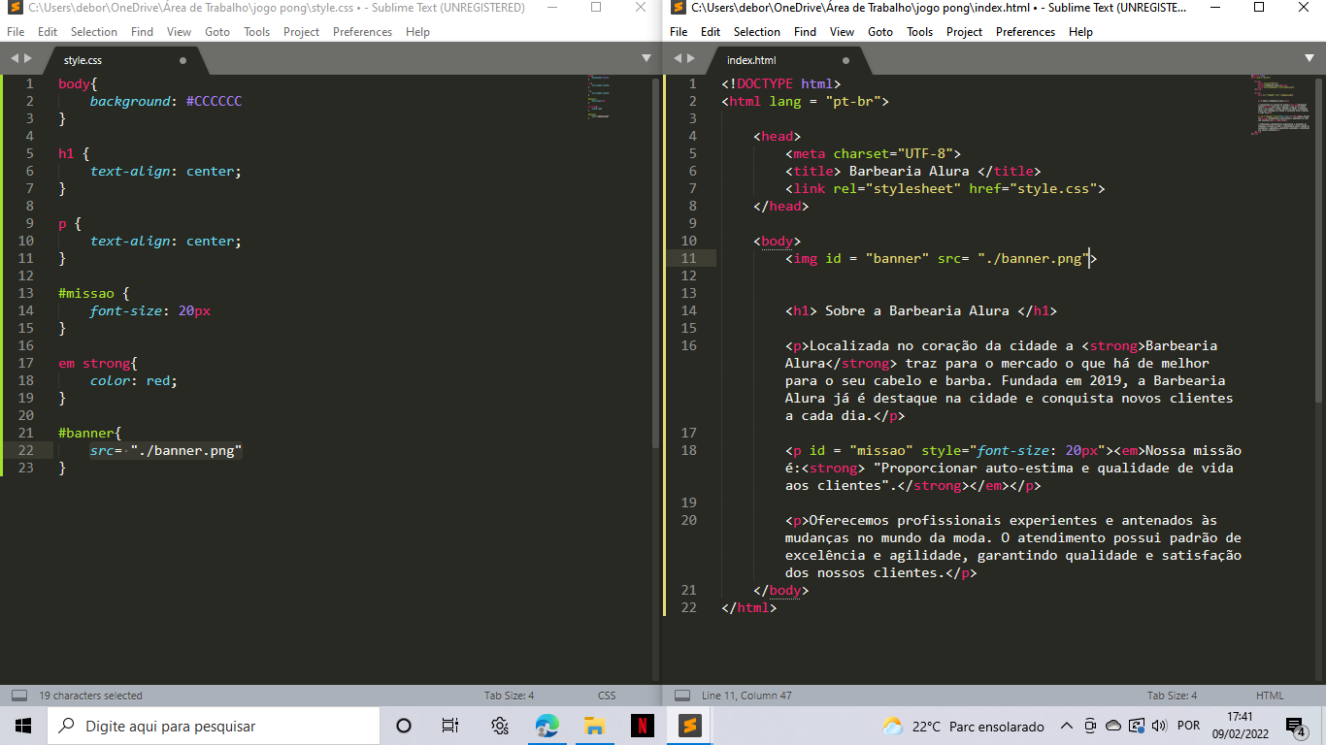Launch Microsoft Edge from taskbar
The width and height of the screenshot is (1326, 745).
click(547, 726)
